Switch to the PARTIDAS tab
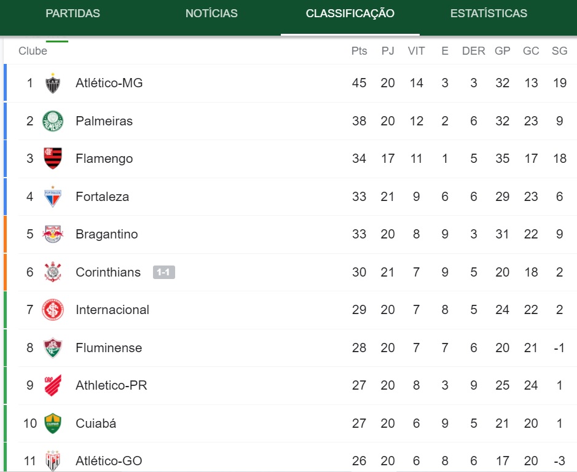The height and width of the screenshot is (472, 577). pyautogui.click(x=73, y=14)
